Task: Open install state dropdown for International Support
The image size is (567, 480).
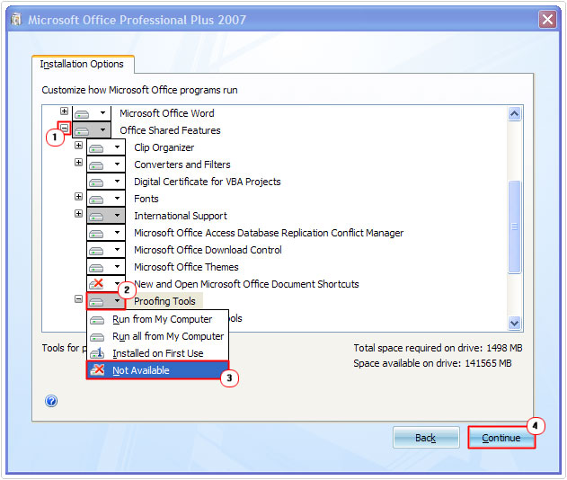Action: tap(106, 216)
